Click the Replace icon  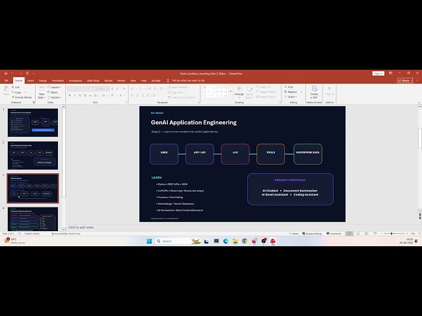point(286,92)
